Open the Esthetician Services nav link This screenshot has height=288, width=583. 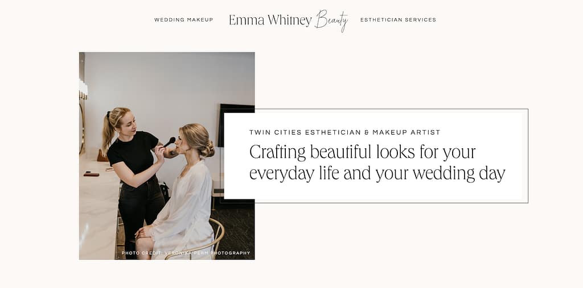(x=398, y=20)
